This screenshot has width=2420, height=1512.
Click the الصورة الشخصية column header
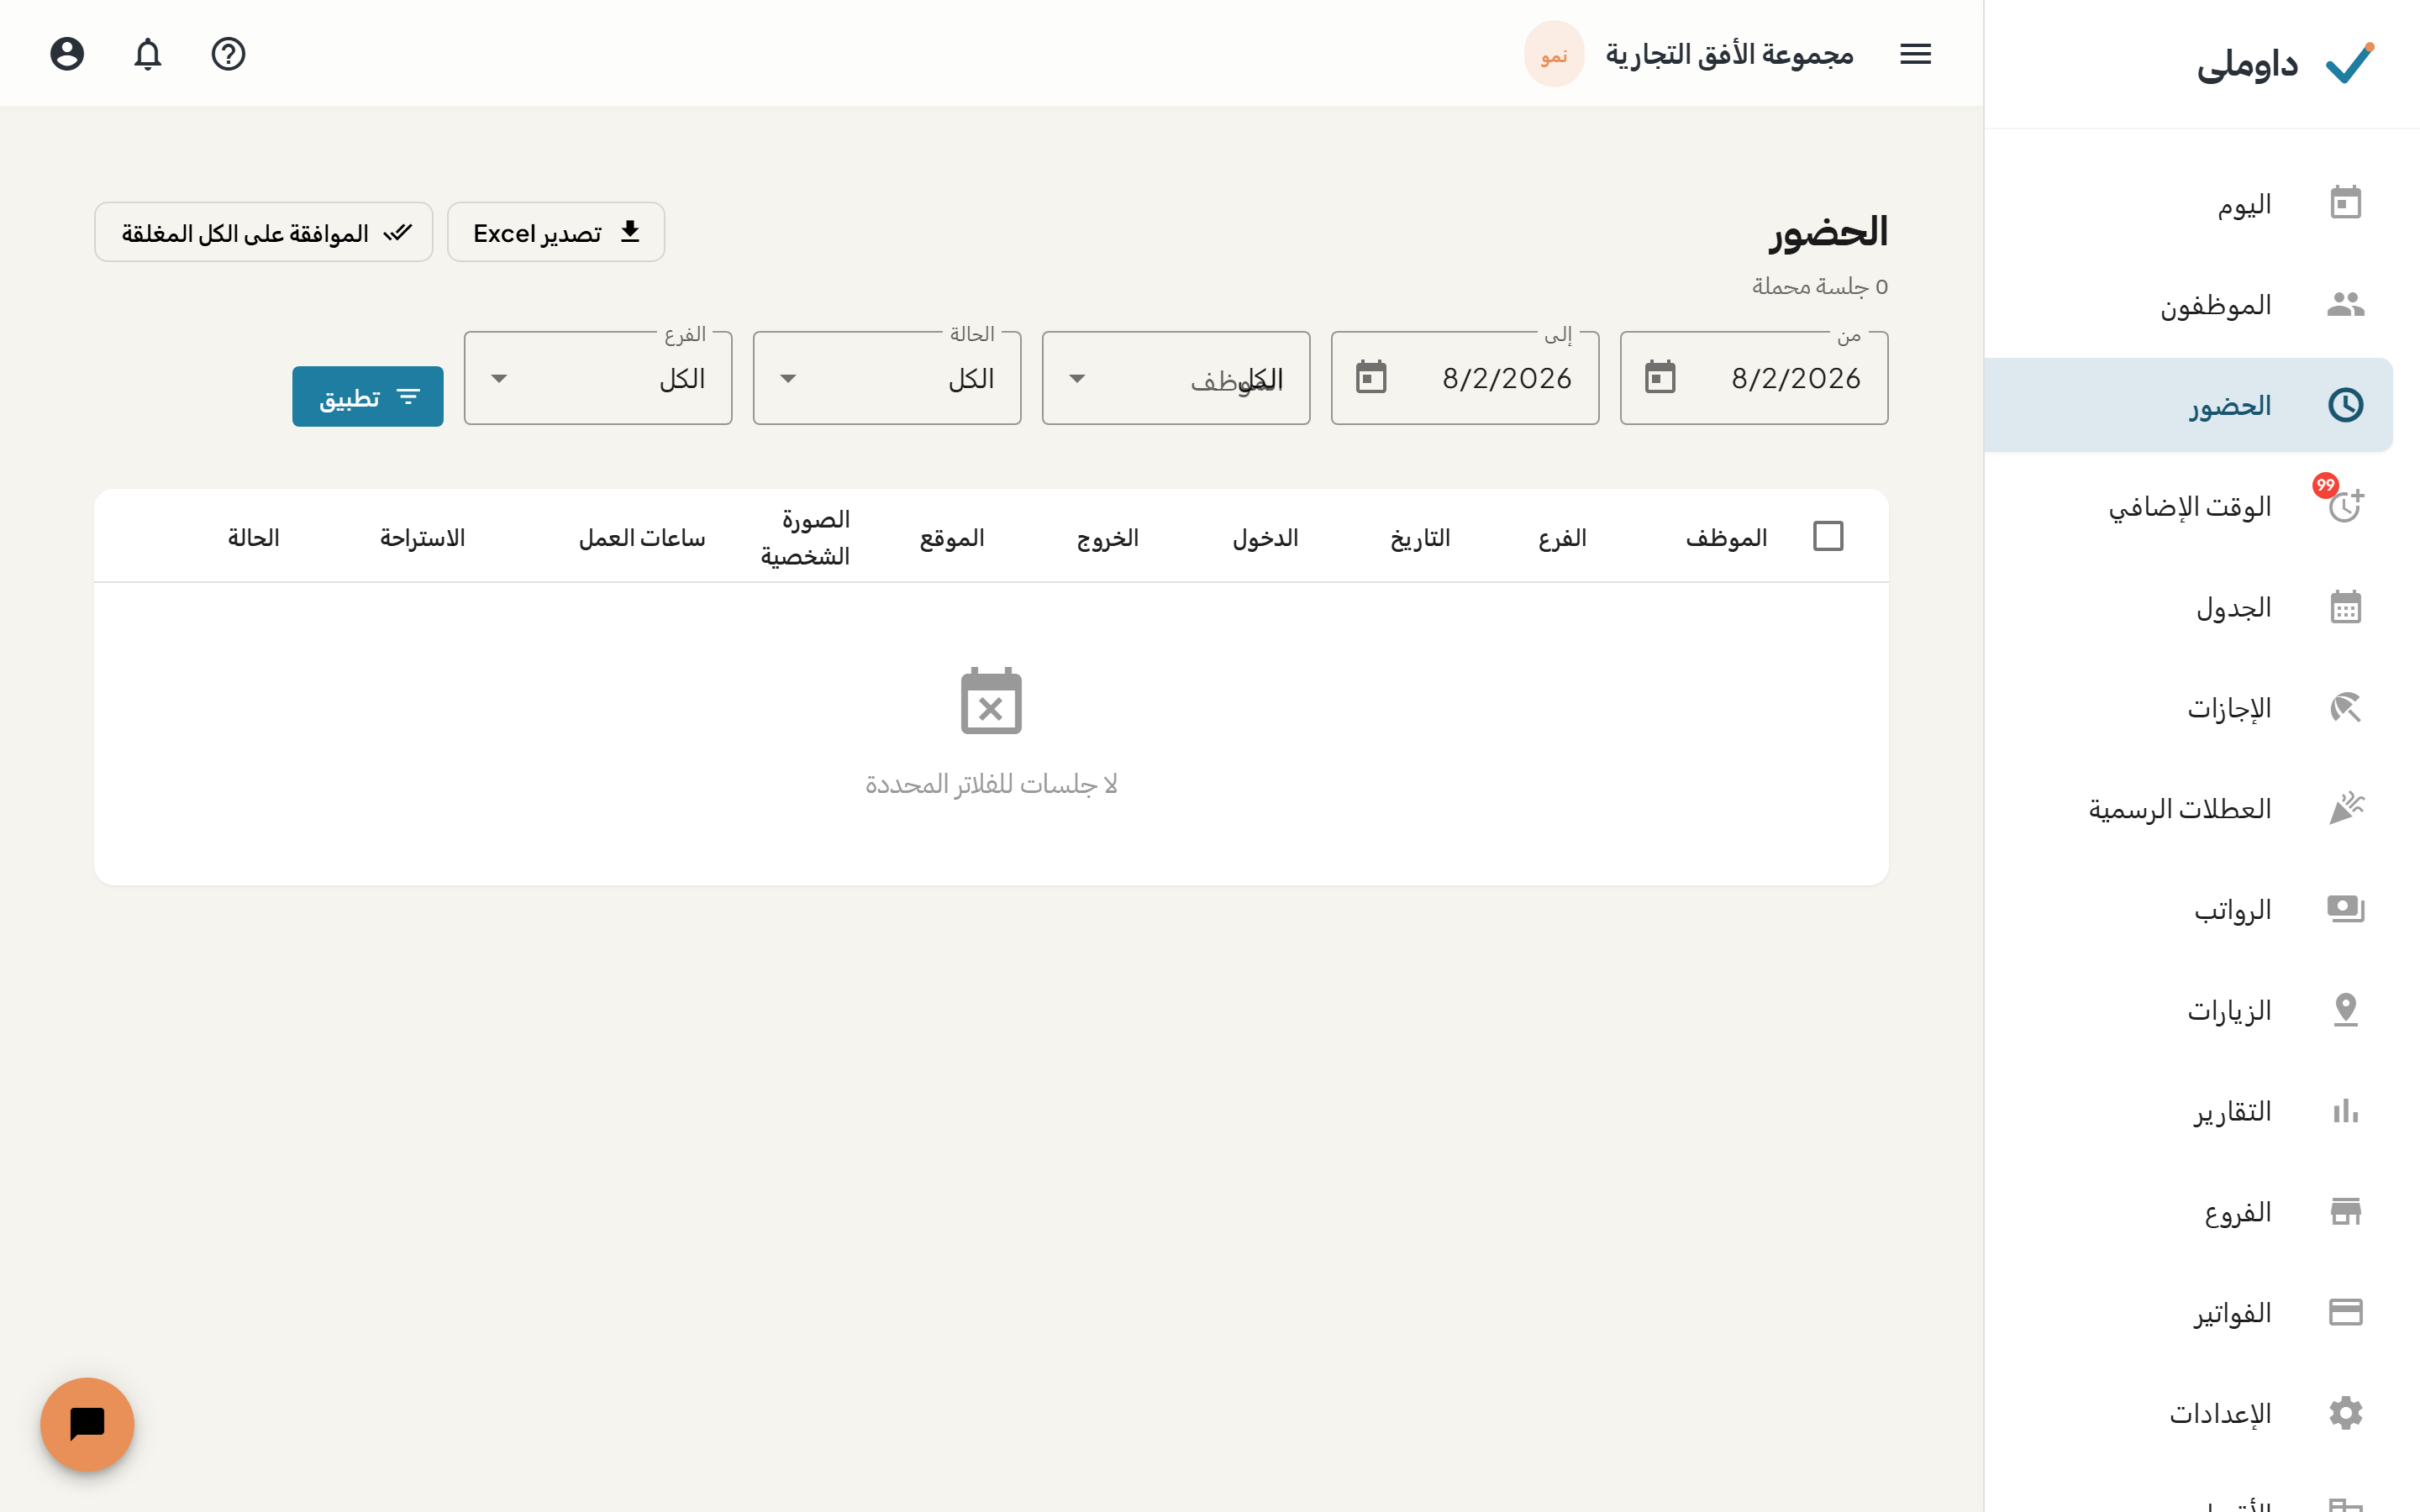805,537
